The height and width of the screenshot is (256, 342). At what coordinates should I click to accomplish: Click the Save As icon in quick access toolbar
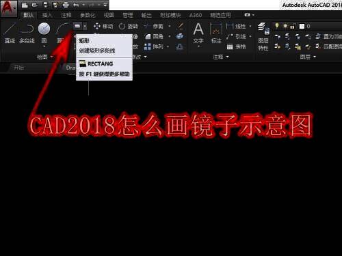[x=55, y=5]
